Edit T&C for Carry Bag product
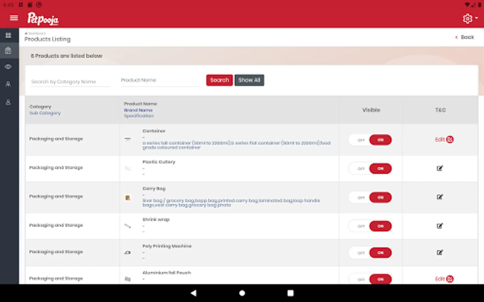The image size is (484, 302). coord(440,197)
